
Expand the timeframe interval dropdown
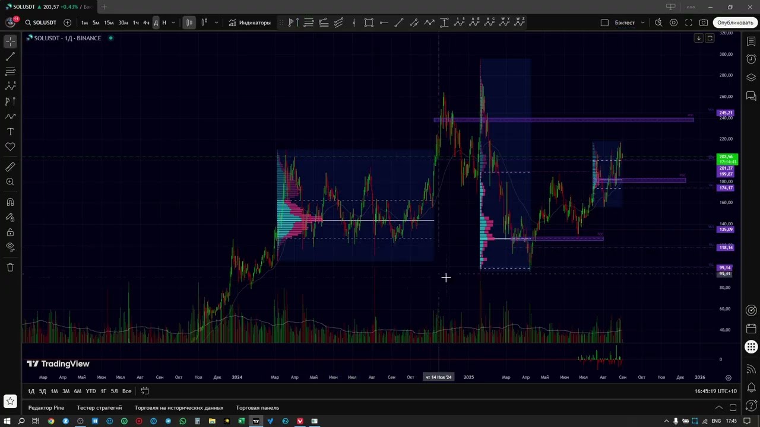coord(173,23)
